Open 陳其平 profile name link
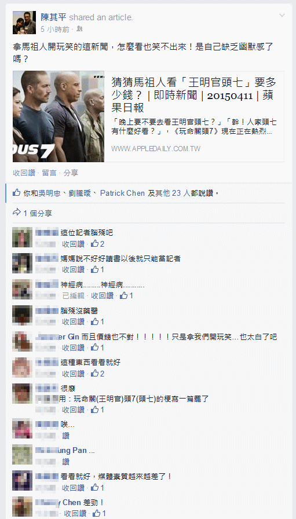Image resolution: width=296 pixels, height=519 pixels. 54,17
